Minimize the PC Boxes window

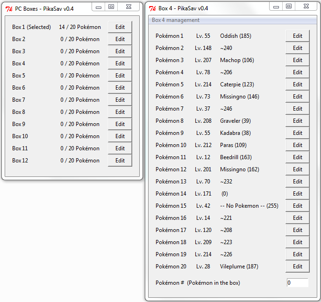coord(99,7)
